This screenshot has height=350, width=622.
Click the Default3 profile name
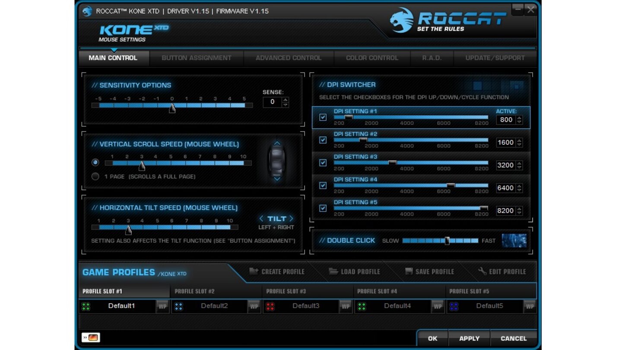pos(306,306)
